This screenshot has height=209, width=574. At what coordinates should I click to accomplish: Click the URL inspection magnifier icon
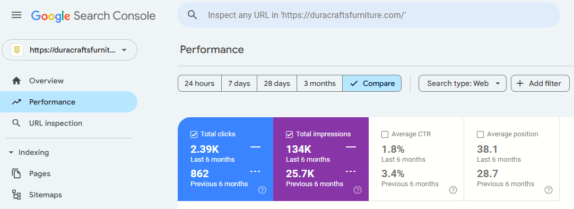tap(16, 124)
